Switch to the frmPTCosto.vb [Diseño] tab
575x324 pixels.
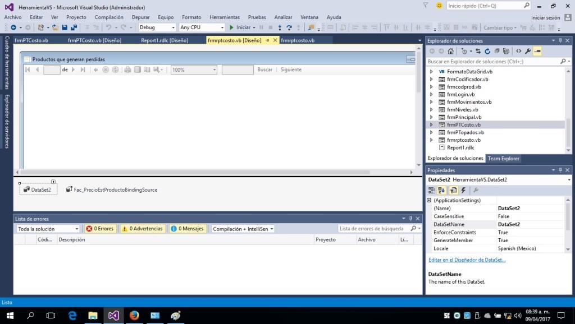coord(94,40)
